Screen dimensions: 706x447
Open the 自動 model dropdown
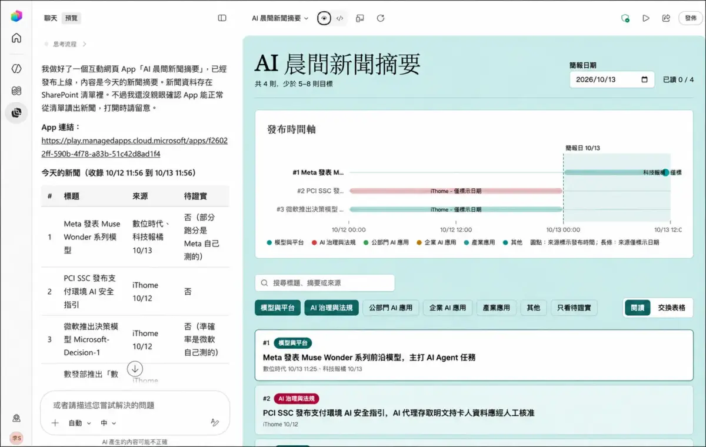(80, 423)
